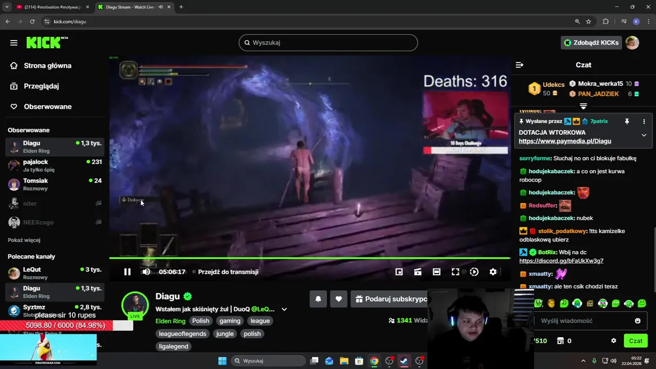Enable picture-in-picture mini player
This screenshot has height=369, width=656.
[399, 272]
